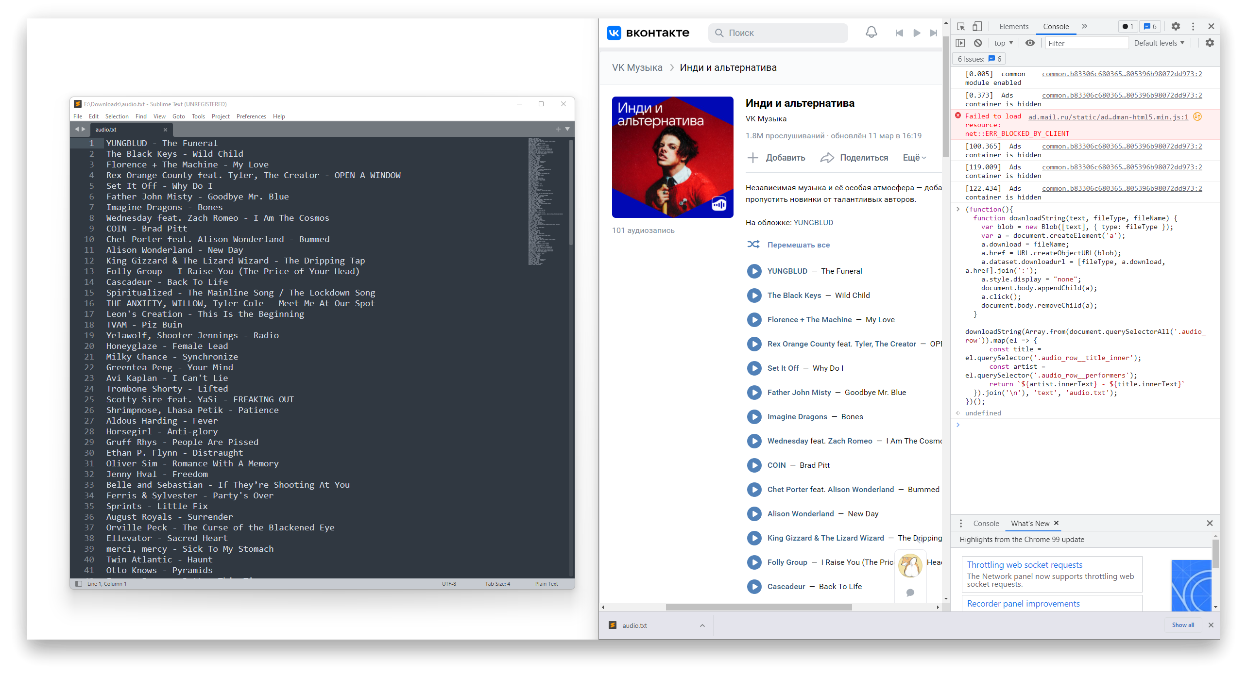The height and width of the screenshot is (675, 1247).
Task: Click the Sublime editor vertical scrollbar
Action: [571, 192]
